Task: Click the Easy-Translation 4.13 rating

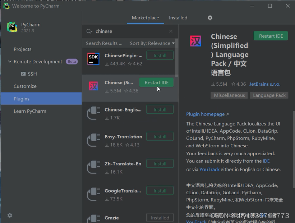Action: 133,145
